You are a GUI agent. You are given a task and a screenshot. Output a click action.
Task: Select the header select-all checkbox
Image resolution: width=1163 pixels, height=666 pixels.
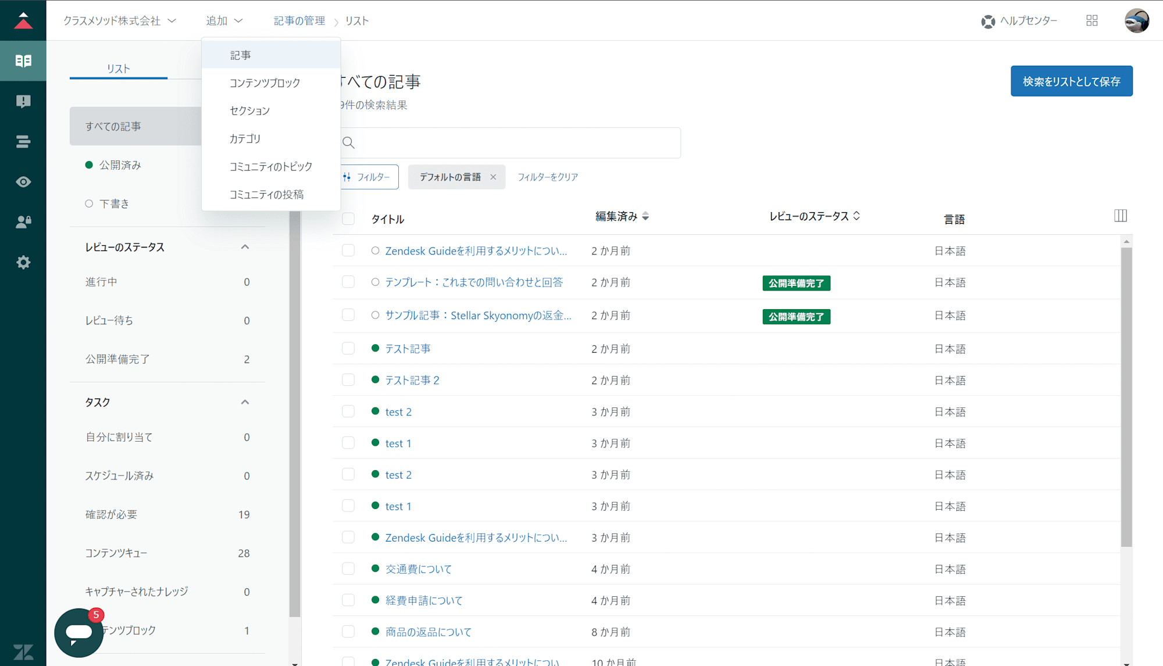348,219
